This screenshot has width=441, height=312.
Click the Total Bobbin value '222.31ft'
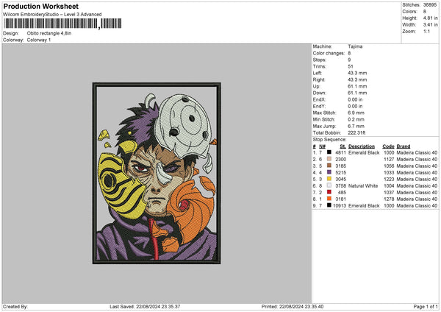pos(356,132)
